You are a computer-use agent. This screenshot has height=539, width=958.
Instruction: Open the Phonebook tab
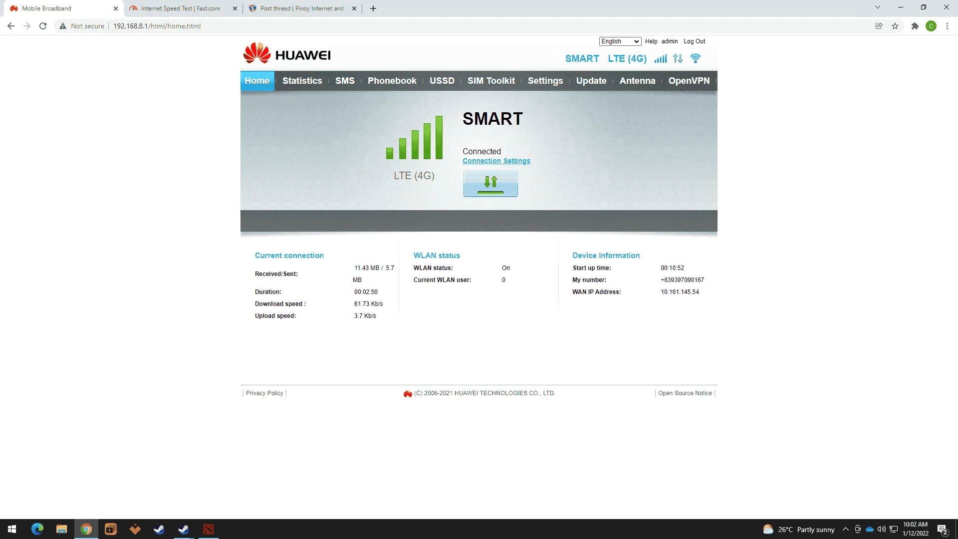[392, 81]
